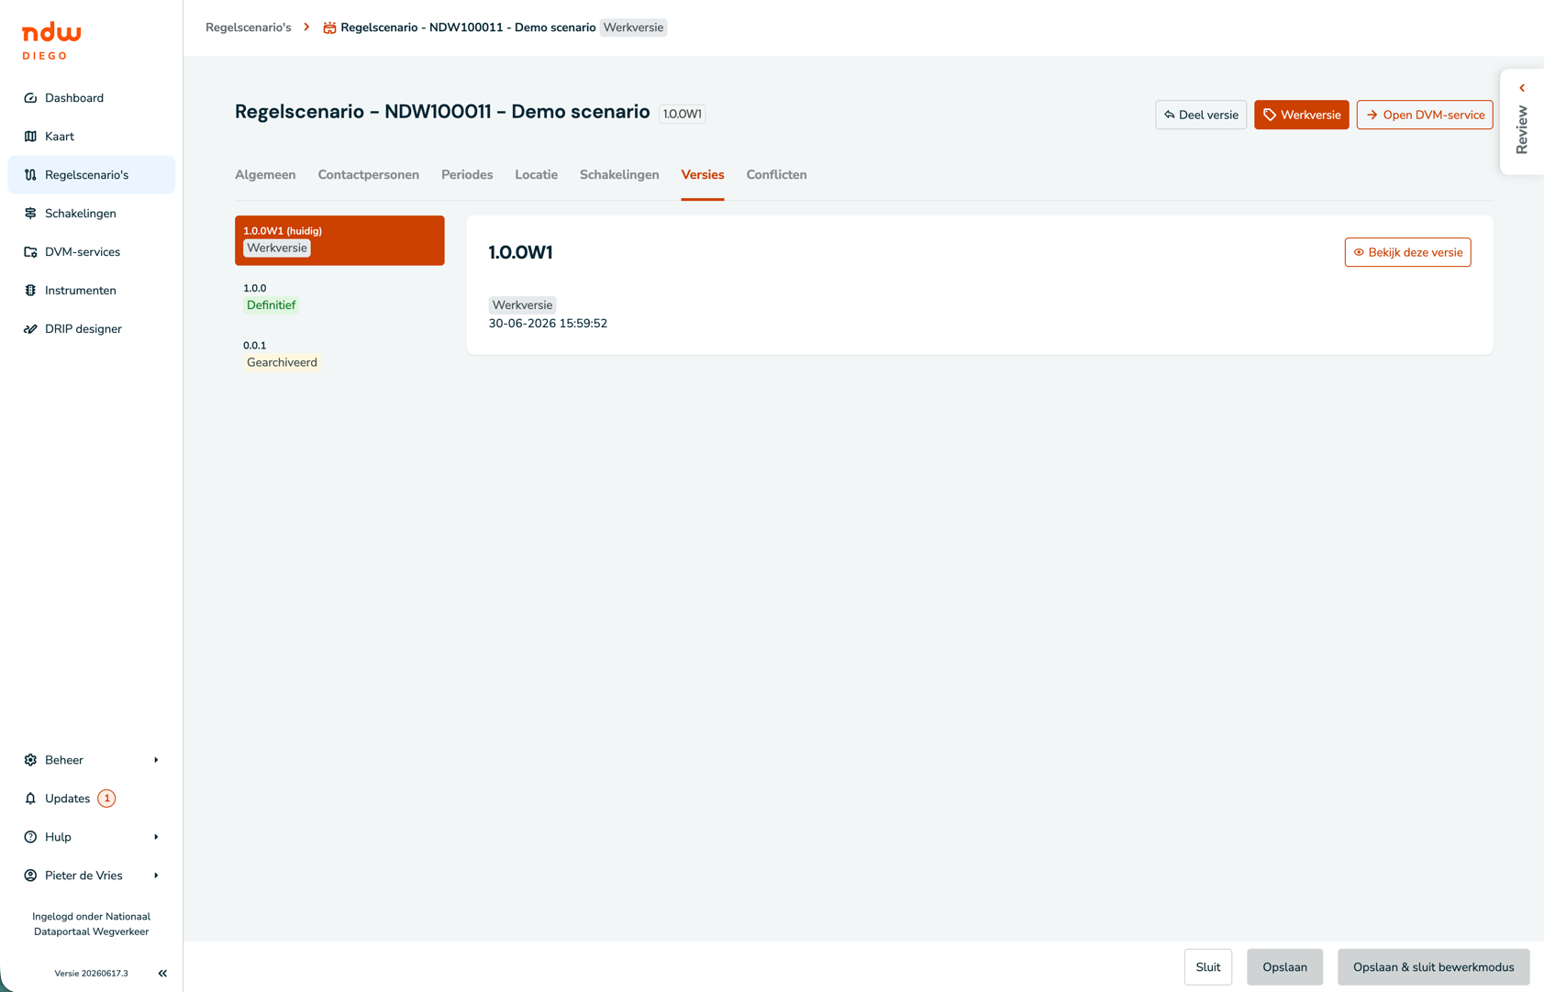
Task: Open DVM-services folder icon
Action: click(30, 252)
